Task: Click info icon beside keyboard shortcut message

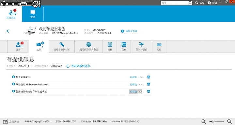Action: coord(13,91)
